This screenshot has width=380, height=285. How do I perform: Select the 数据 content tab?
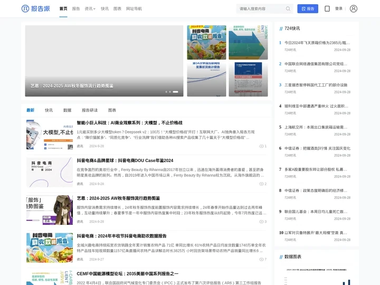68,110
